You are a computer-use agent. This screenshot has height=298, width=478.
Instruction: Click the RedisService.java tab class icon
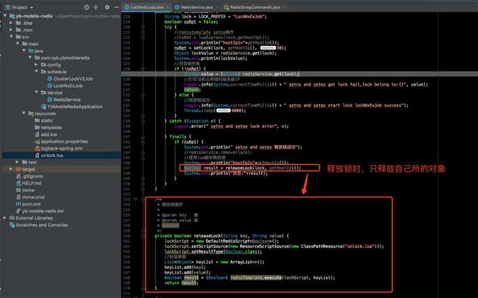pyautogui.click(x=177, y=7)
